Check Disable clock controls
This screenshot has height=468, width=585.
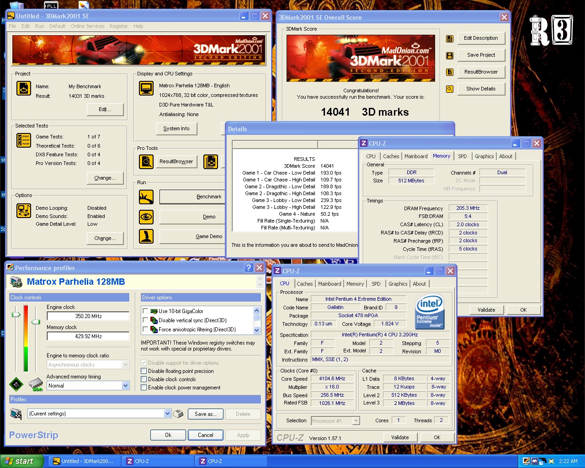tap(144, 379)
